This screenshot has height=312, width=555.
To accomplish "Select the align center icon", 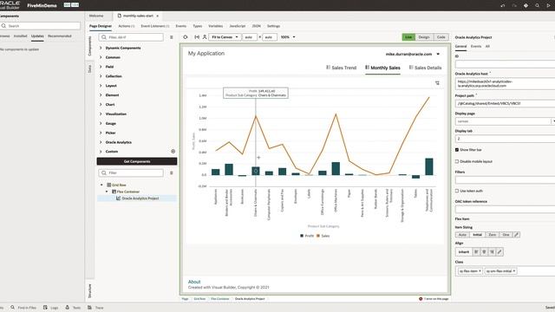I will (484, 252).
